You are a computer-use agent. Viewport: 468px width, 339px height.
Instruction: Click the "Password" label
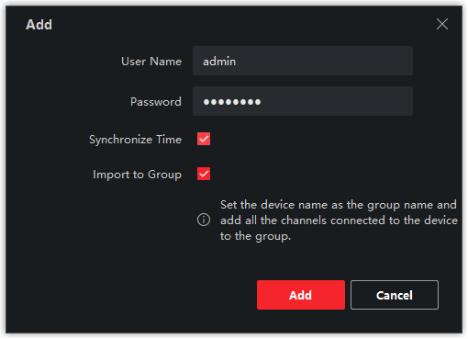coord(156,102)
